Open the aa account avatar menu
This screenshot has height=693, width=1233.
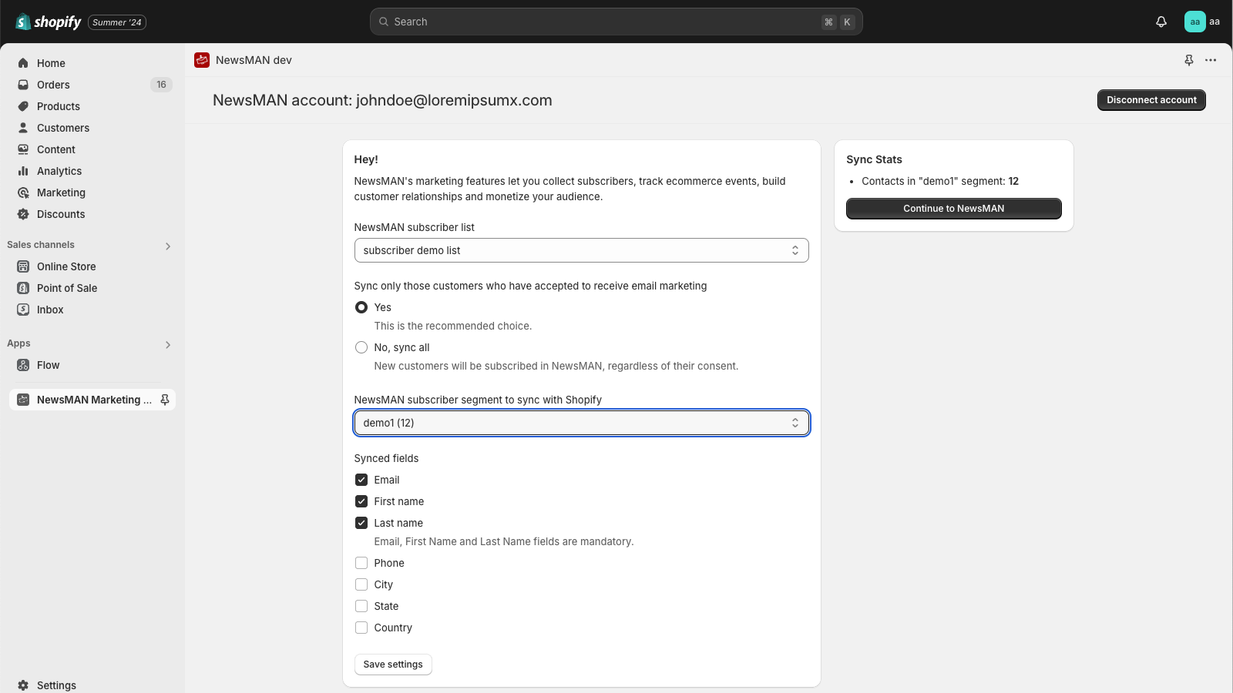1195,22
